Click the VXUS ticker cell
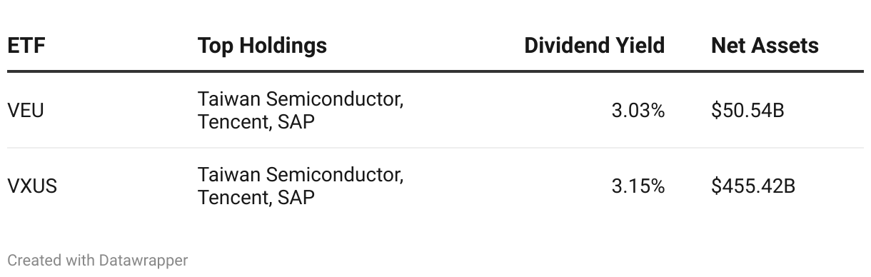The height and width of the screenshot is (277, 871). pos(32,186)
